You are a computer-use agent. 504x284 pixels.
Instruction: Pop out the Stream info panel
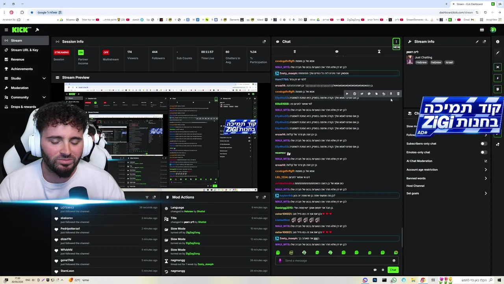click(x=484, y=41)
